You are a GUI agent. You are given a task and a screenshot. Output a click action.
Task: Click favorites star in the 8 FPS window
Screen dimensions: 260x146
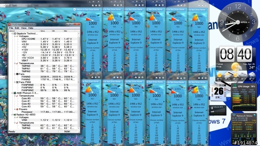[x=117, y=77]
